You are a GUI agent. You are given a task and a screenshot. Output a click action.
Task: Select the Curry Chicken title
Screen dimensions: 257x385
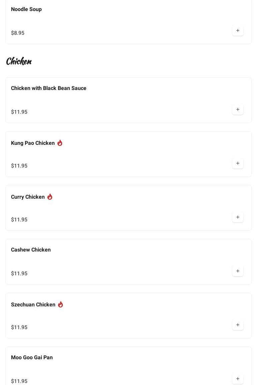coord(28,197)
